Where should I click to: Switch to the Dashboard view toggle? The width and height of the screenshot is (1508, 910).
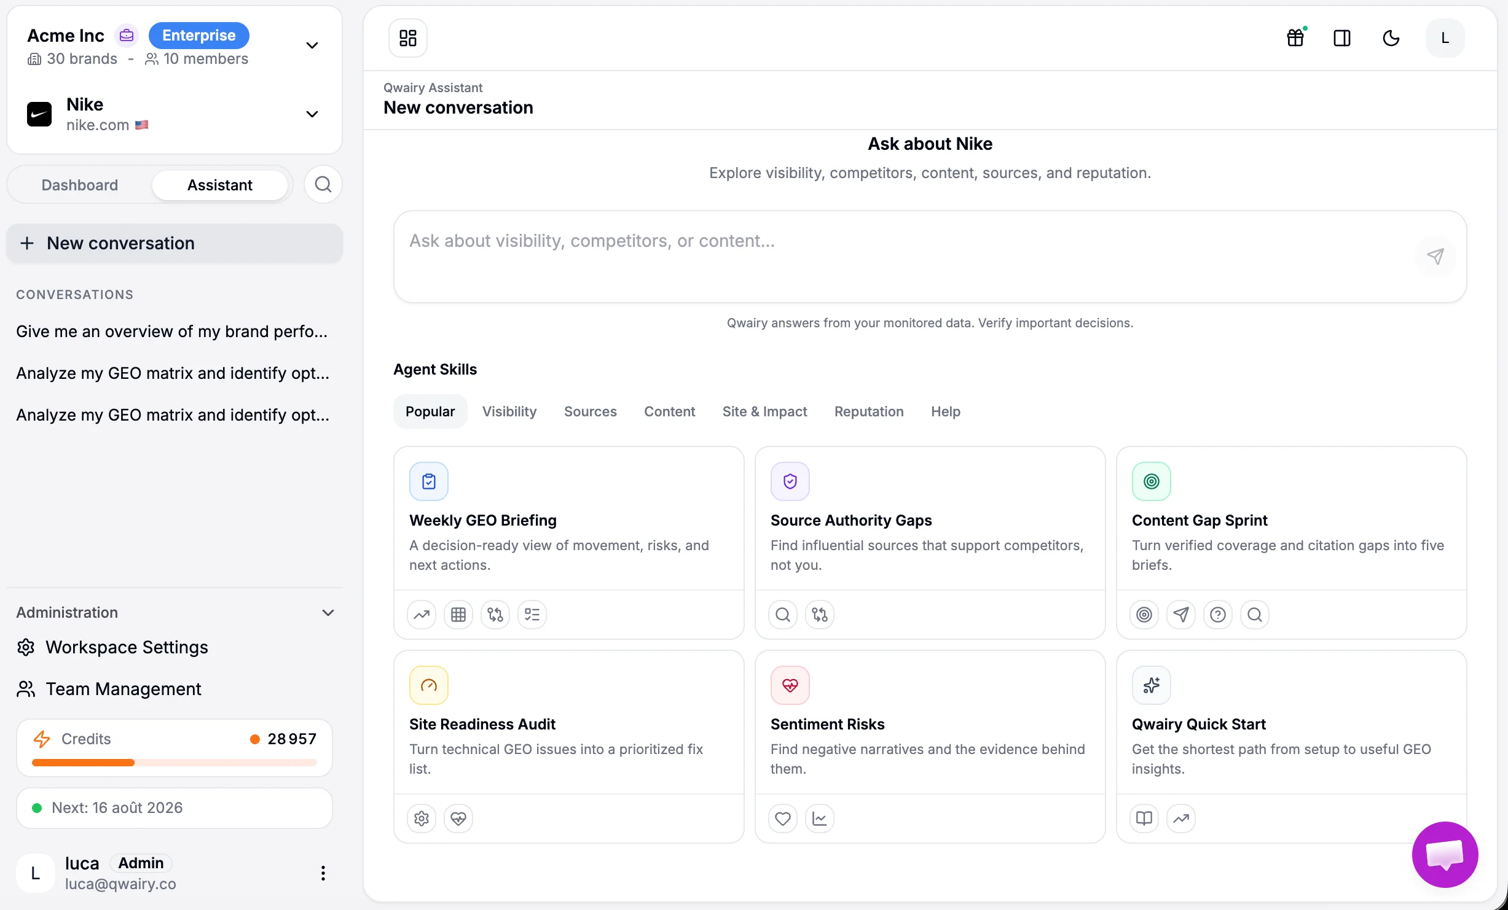coord(80,185)
